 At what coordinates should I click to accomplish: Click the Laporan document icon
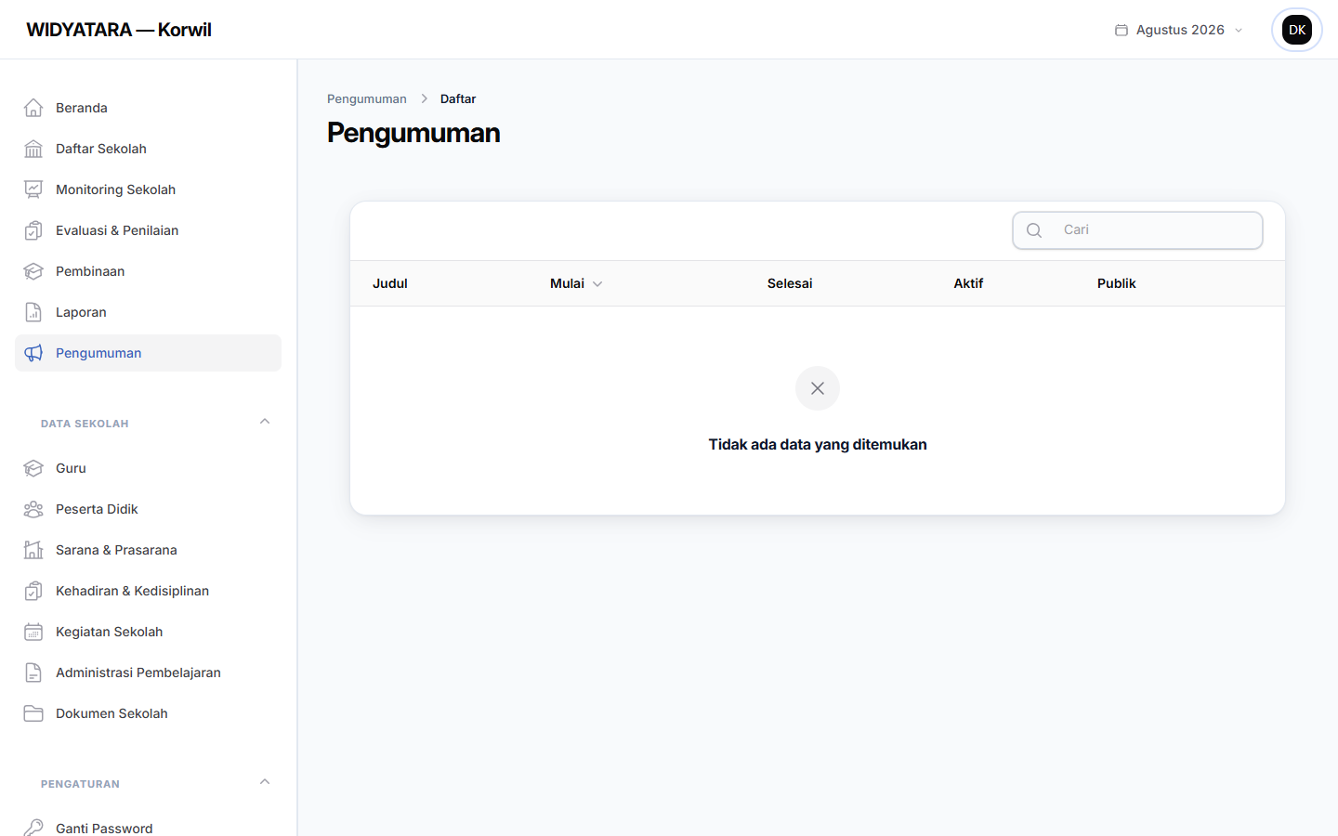[33, 312]
